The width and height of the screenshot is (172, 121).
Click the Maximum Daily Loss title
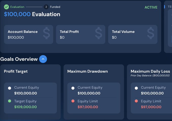click(150, 71)
